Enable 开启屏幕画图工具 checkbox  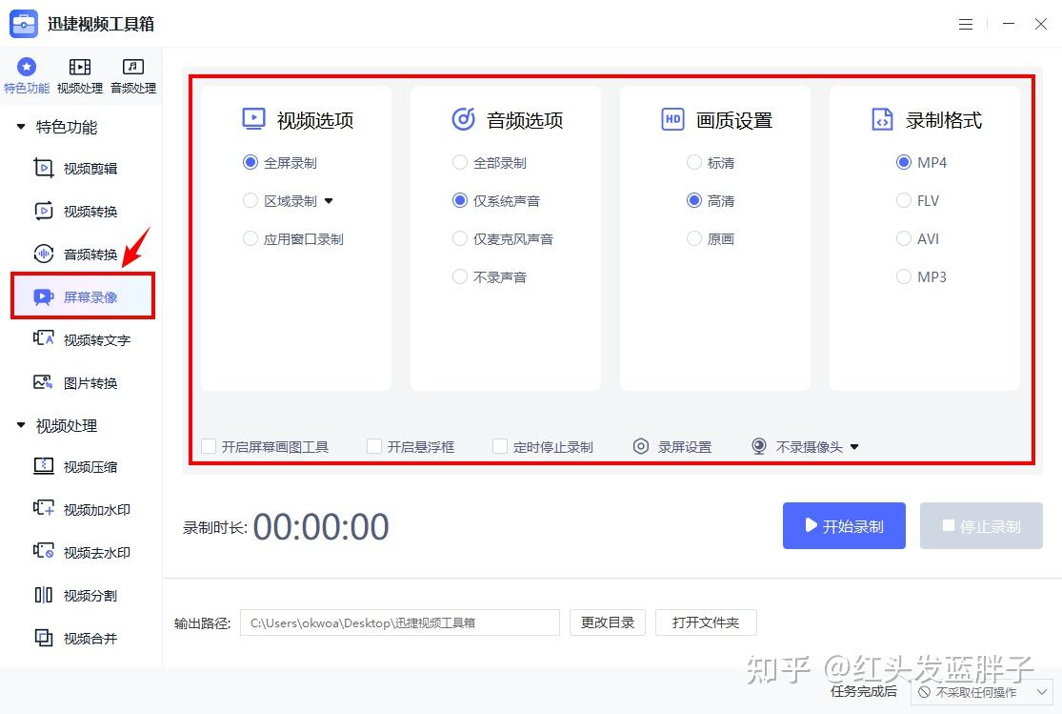(x=209, y=446)
